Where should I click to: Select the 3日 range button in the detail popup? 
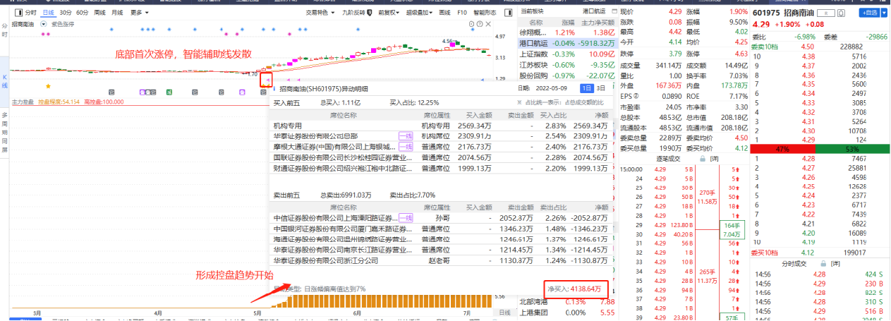(600, 88)
